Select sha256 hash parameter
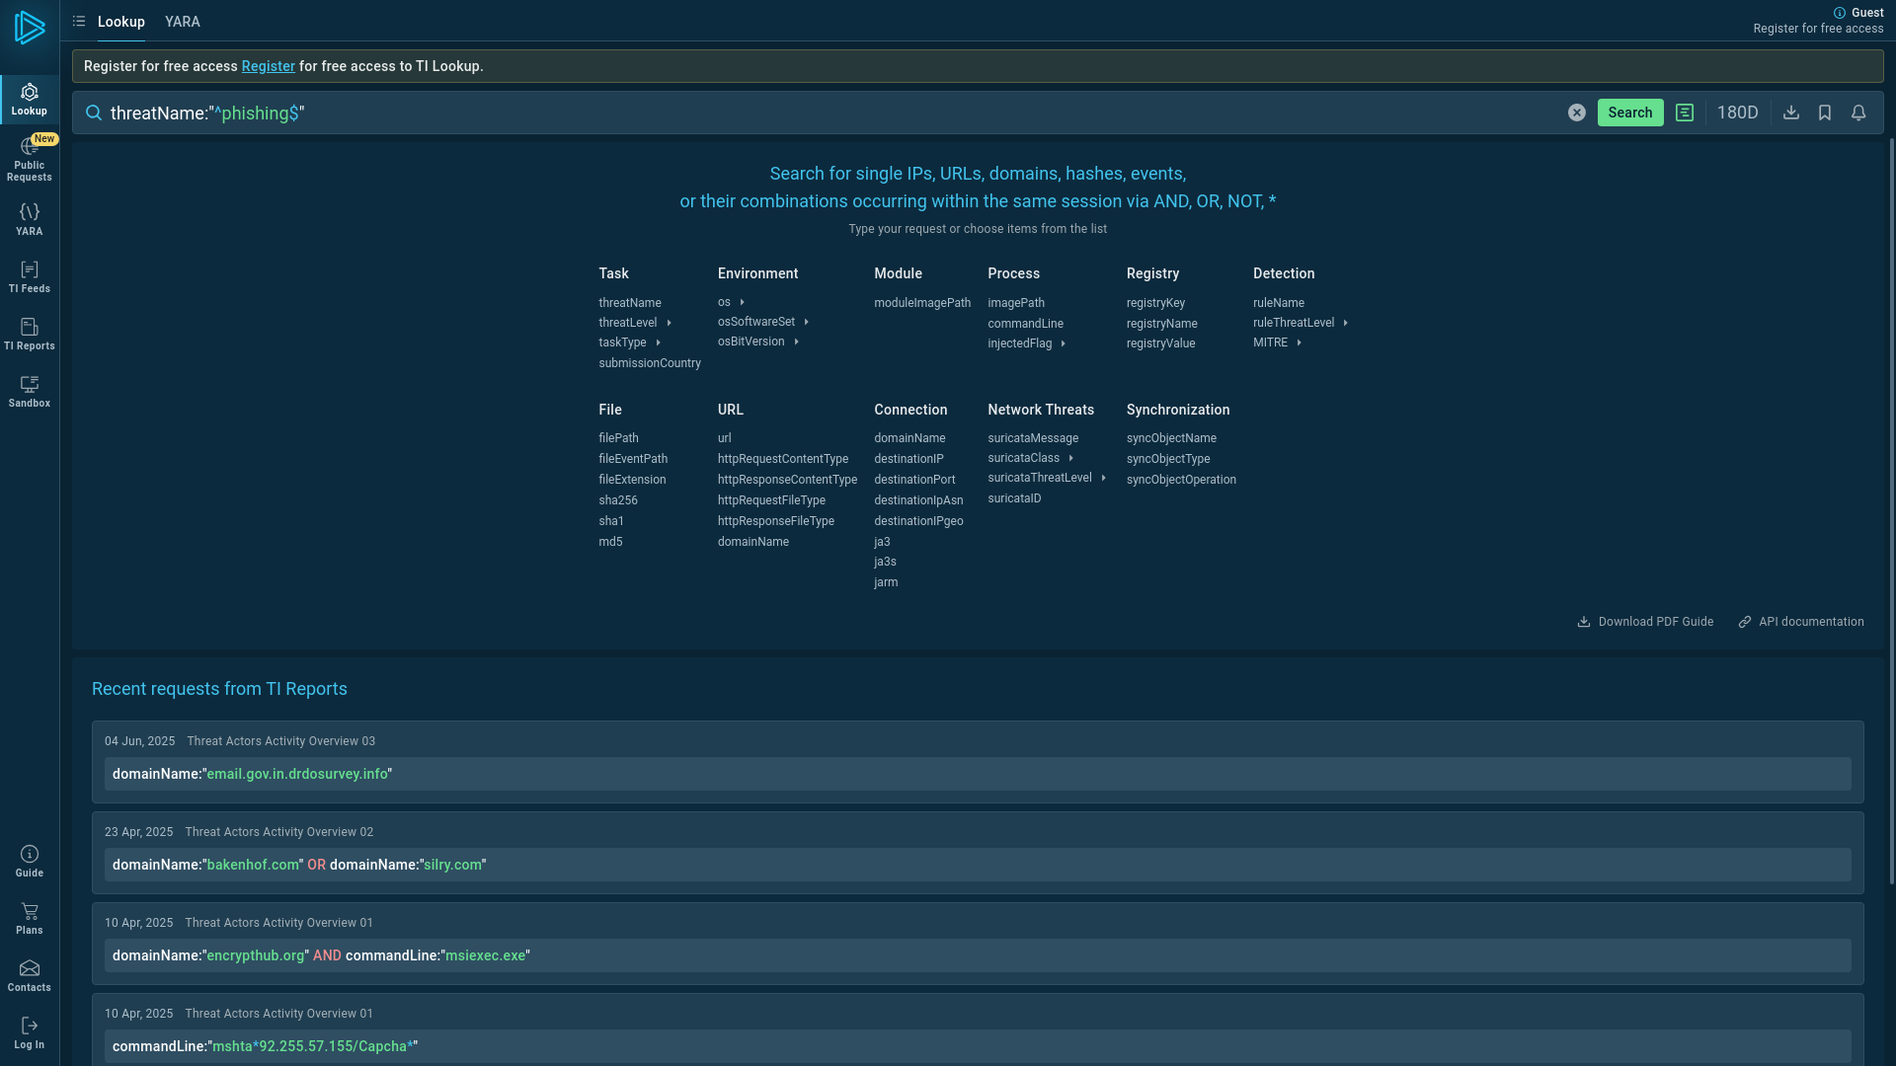The width and height of the screenshot is (1896, 1066). [618, 500]
